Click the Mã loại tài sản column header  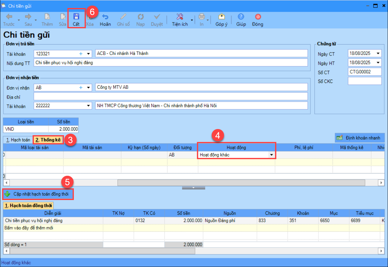pyautogui.click(x=34, y=147)
